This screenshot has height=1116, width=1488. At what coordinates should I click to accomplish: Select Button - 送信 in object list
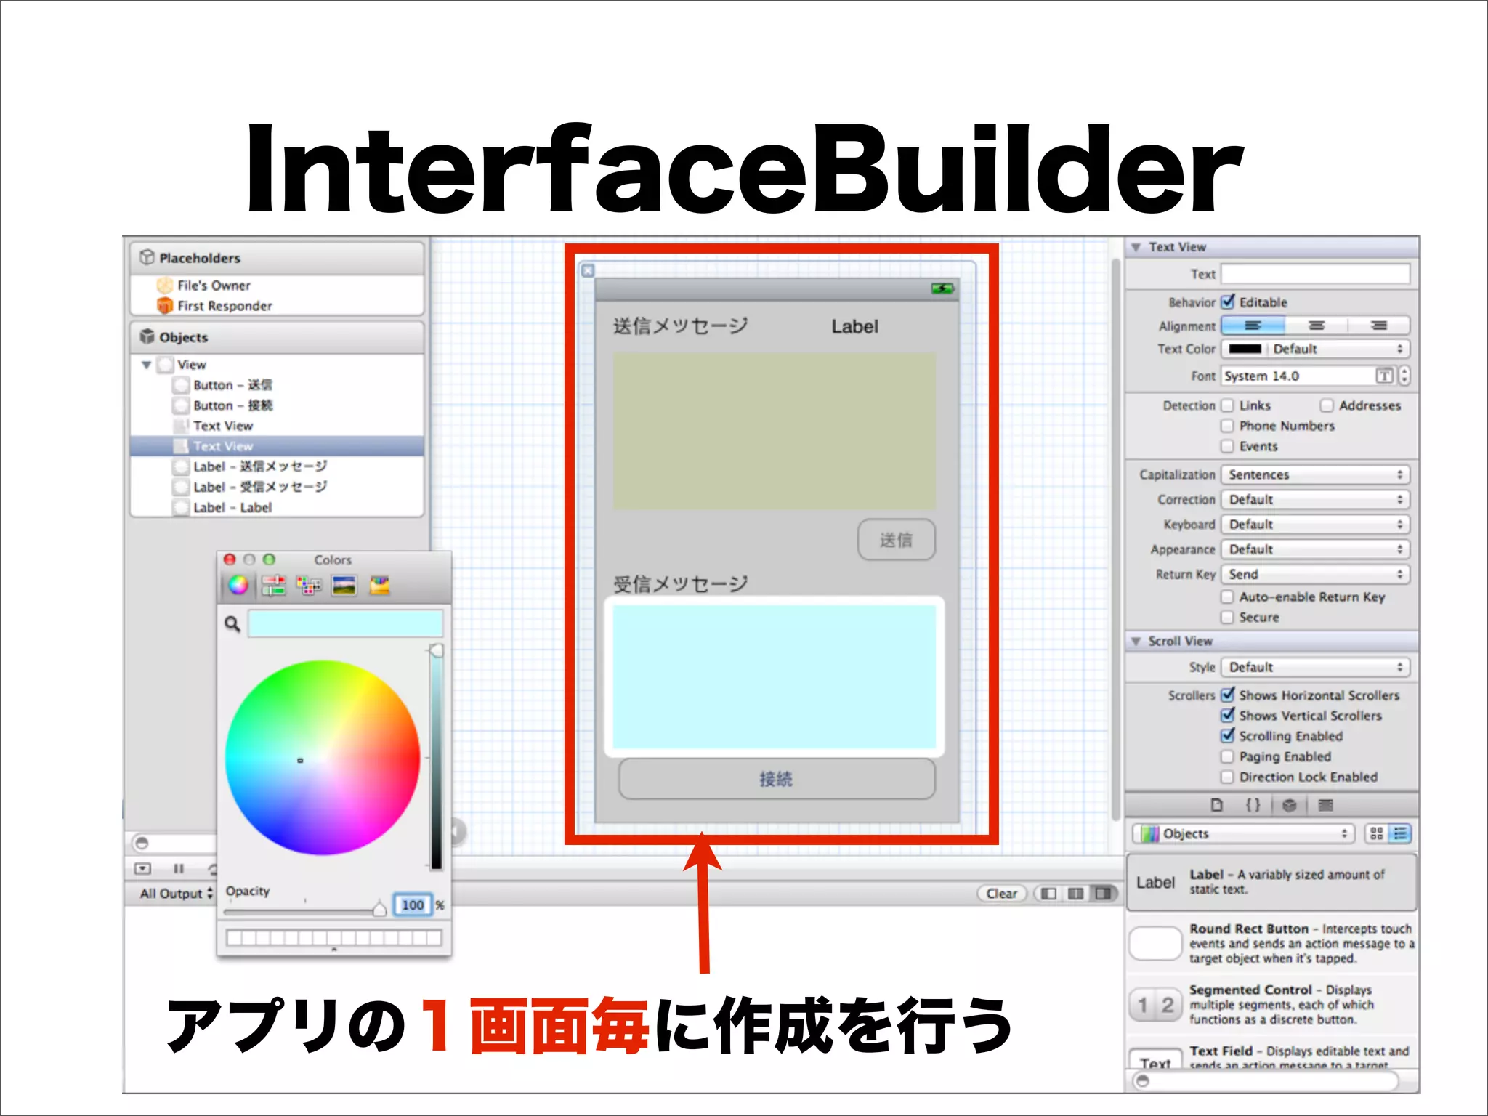click(x=232, y=385)
